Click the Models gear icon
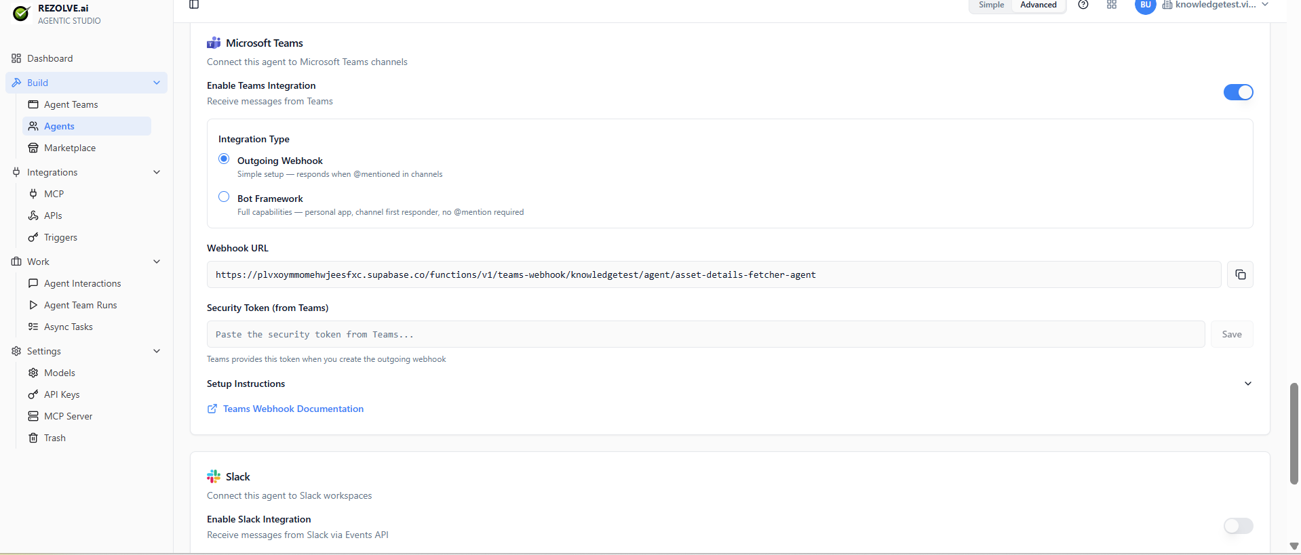 33,373
